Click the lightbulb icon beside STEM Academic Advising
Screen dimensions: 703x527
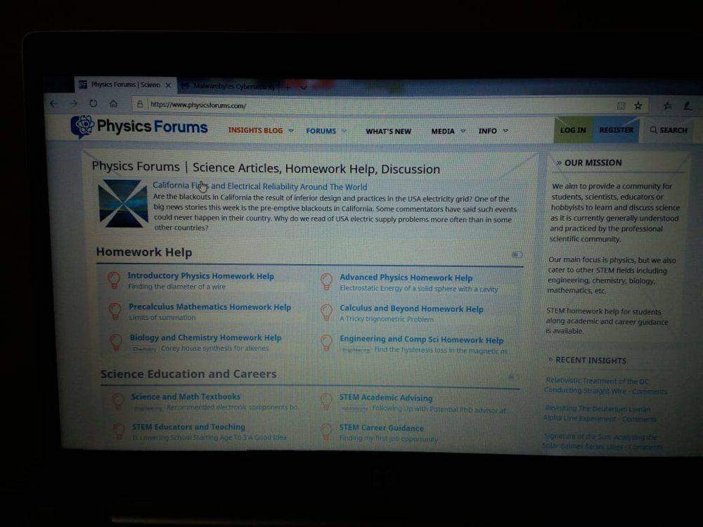pyautogui.click(x=326, y=401)
